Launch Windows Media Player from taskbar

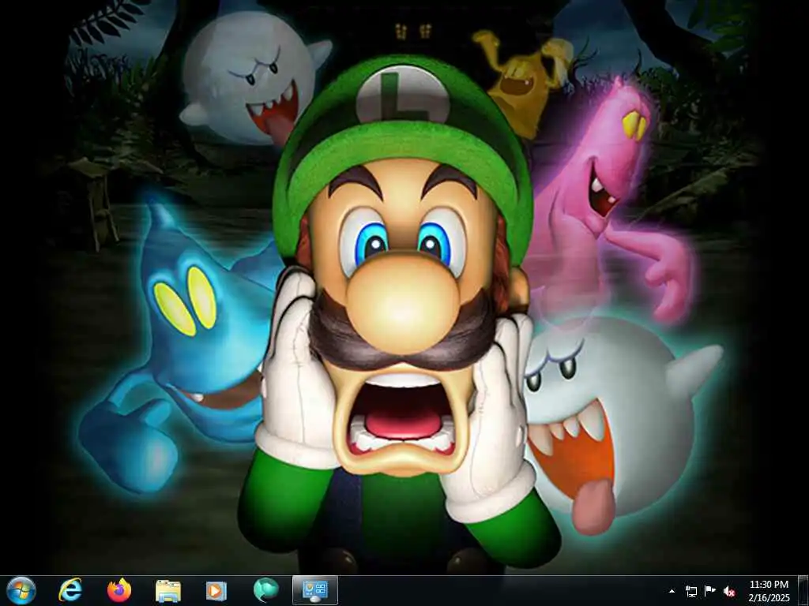click(x=216, y=591)
